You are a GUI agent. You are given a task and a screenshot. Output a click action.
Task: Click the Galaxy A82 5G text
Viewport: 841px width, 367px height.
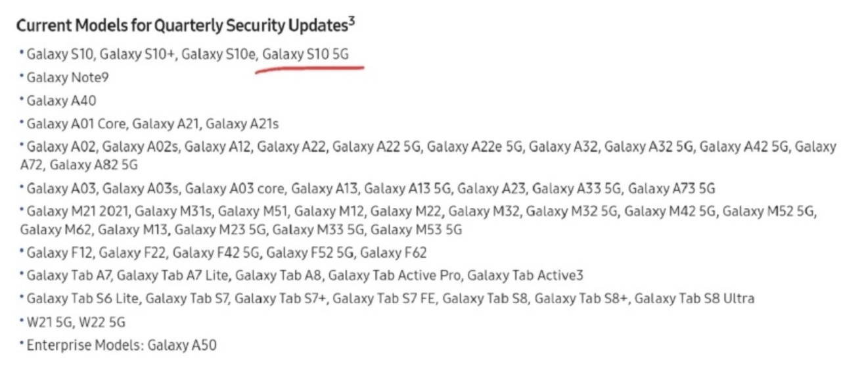tap(93, 164)
